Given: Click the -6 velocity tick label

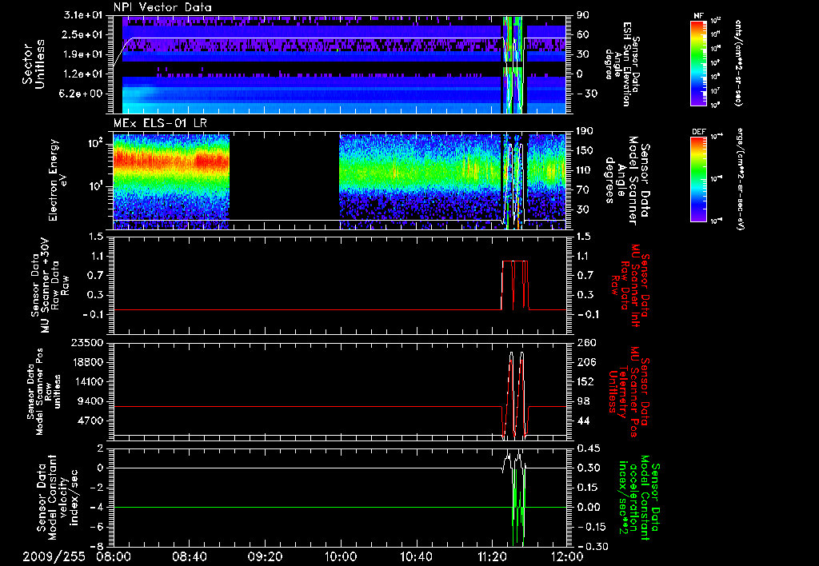Looking at the screenshot, I should click(98, 527).
